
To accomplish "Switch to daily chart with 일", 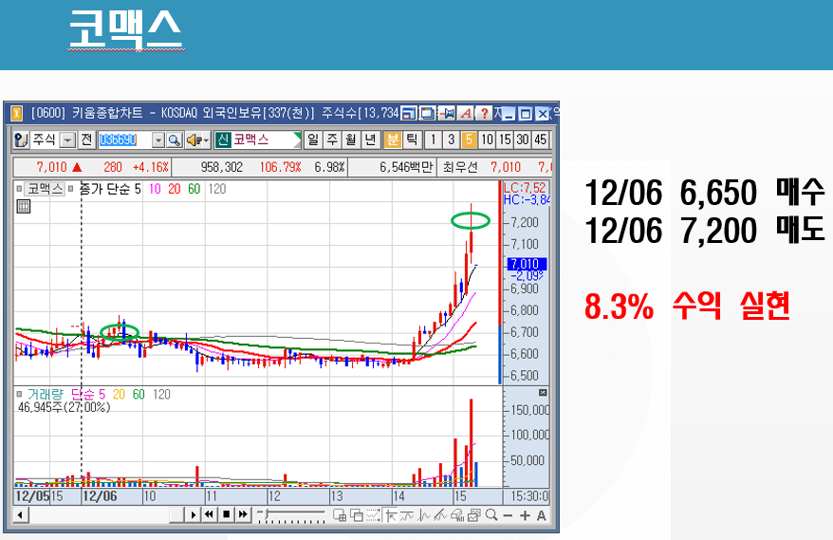I will [x=313, y=140].
